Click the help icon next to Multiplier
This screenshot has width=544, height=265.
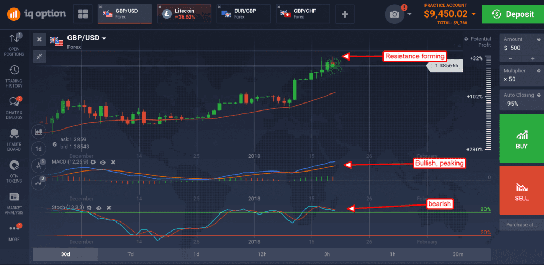pyautogui.click(x=539, y=71)
